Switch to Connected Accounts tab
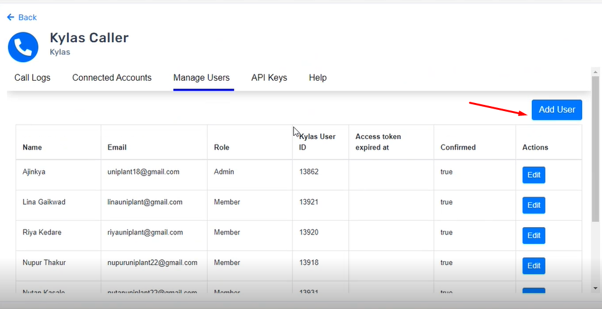Image resolution: width=602 pixels, height=309 pixels. 112,78
